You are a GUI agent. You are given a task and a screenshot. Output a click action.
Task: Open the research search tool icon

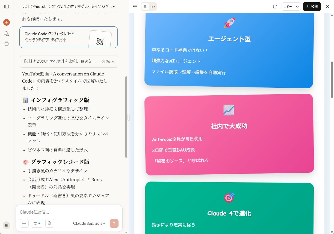[x=50, y=223]
